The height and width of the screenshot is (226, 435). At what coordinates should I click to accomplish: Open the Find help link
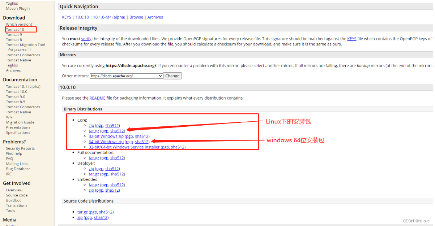[x=14, y=153]
